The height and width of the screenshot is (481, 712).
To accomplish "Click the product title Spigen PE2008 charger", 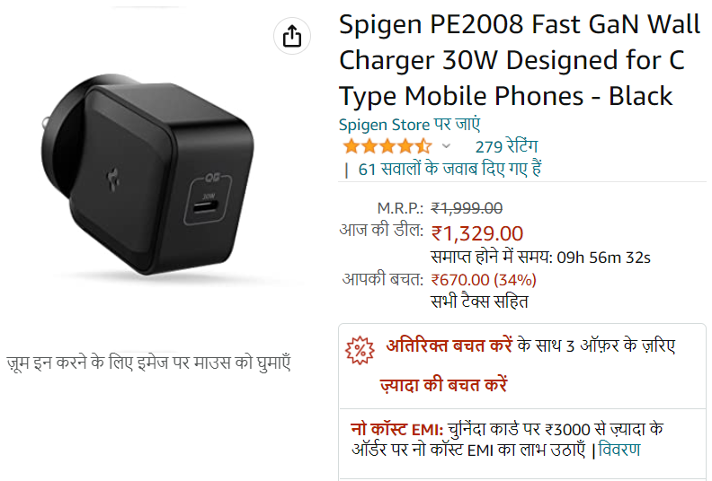I will click(x=520, y=60).
